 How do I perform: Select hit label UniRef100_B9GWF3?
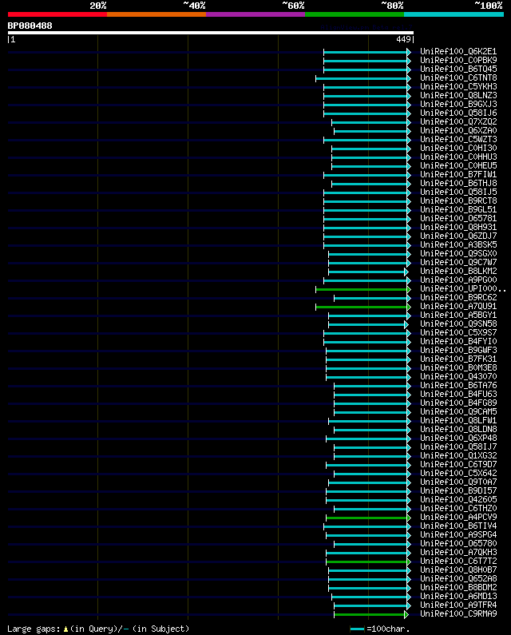click(458, 351)
